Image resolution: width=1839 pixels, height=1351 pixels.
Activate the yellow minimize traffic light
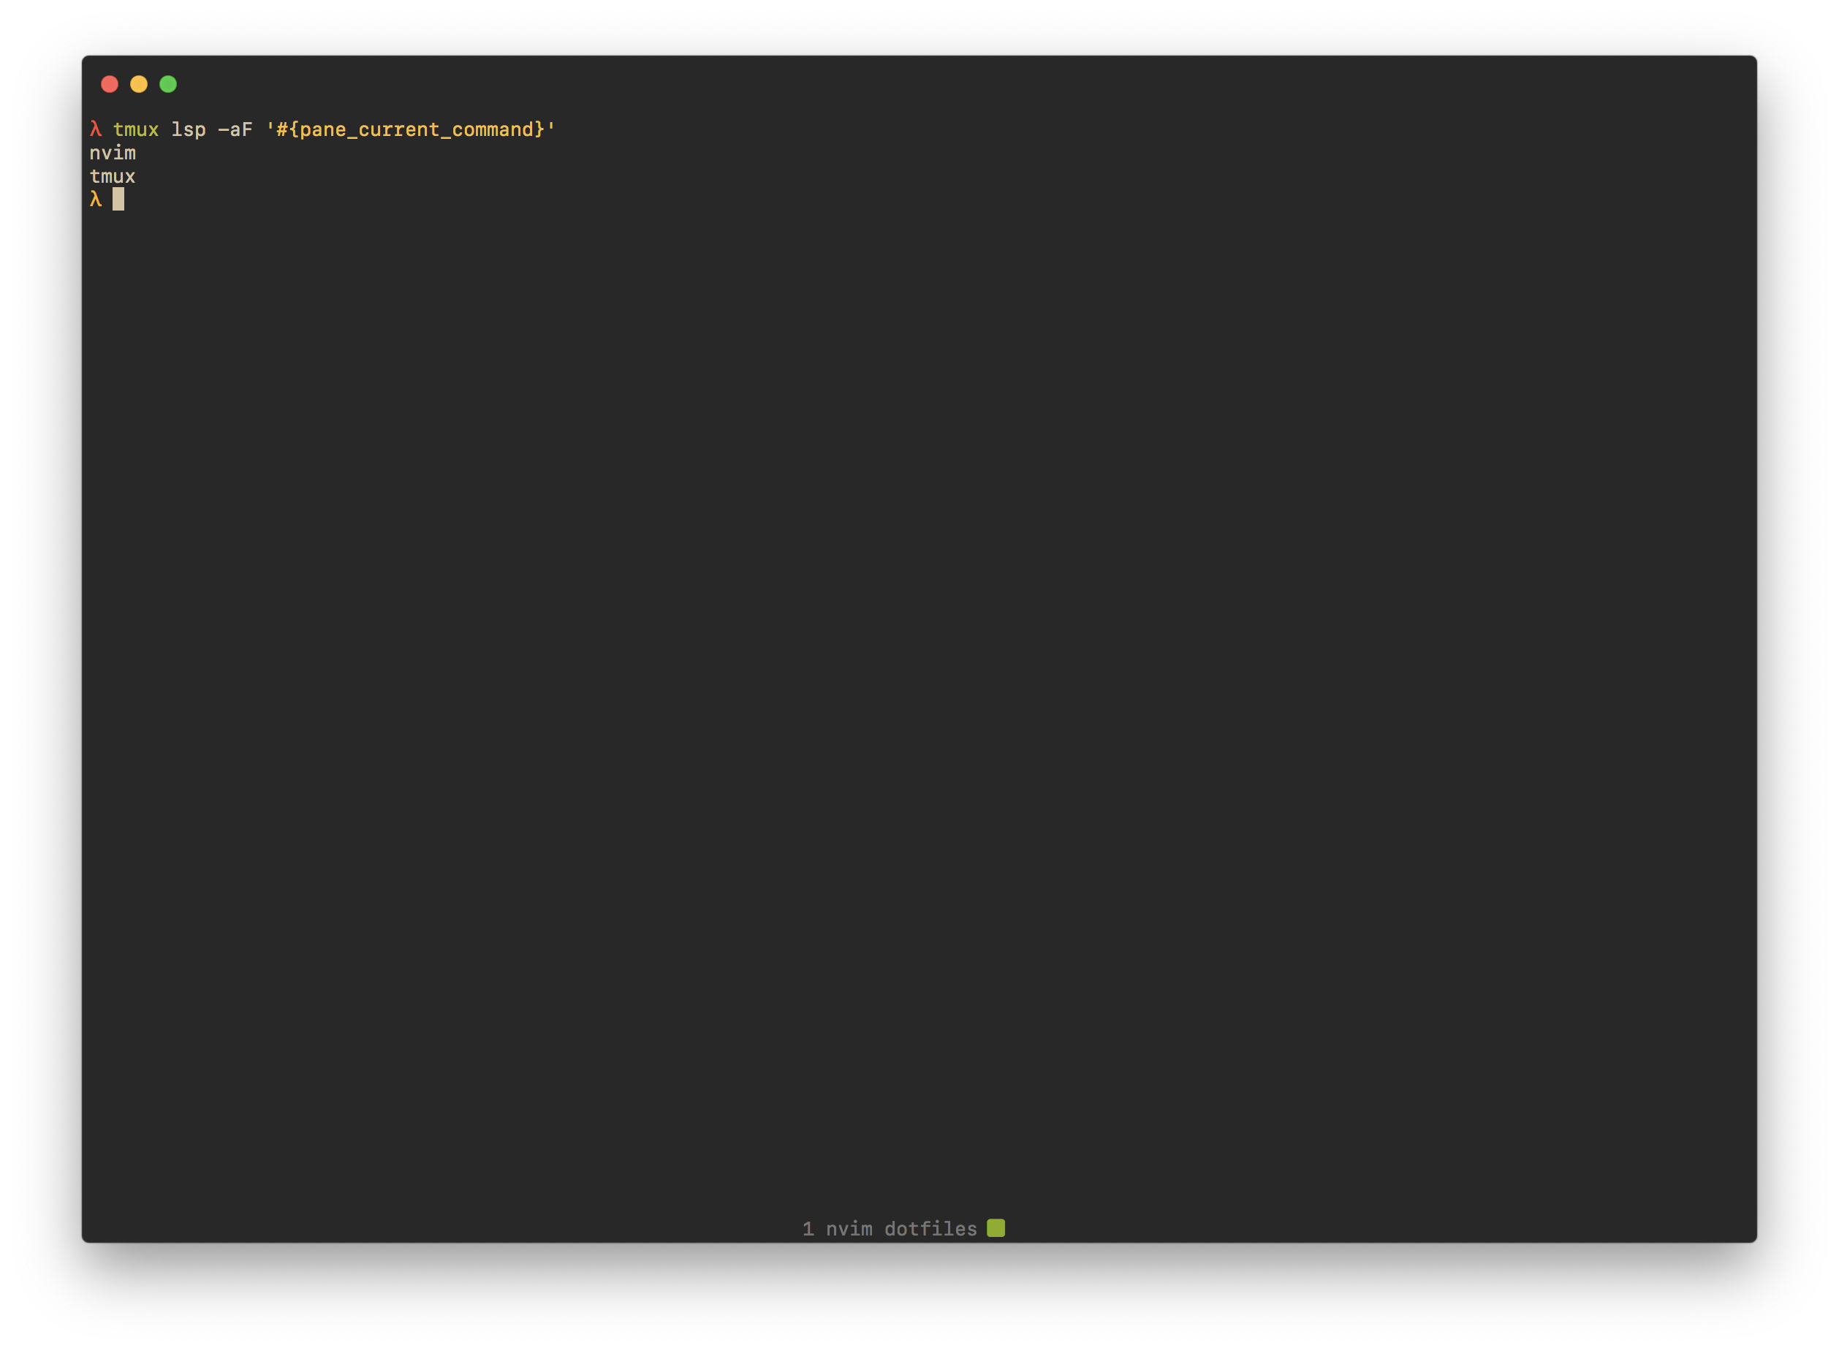click(x=139, y=84)
